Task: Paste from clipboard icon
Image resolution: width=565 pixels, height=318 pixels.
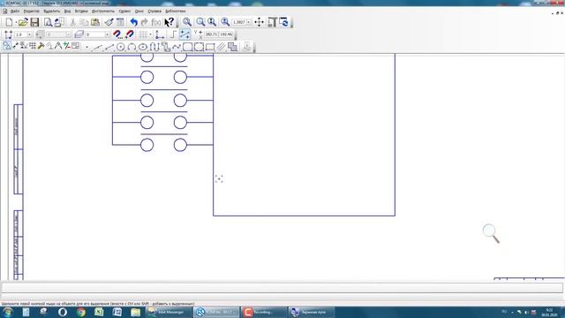Action: pyautogui.click(x=95, y=22)
